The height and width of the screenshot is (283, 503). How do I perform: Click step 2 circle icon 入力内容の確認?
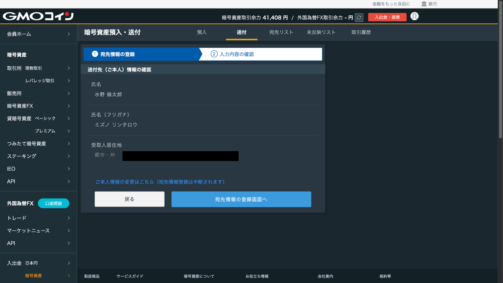214,54
